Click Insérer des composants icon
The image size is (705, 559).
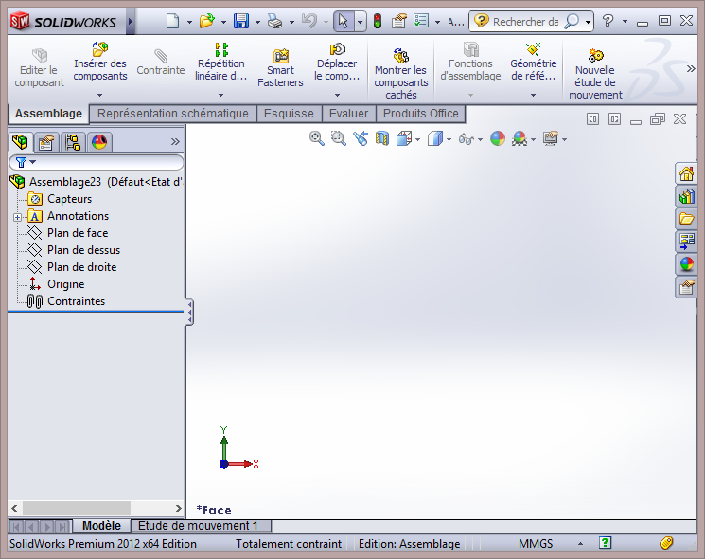click(99, 49)
